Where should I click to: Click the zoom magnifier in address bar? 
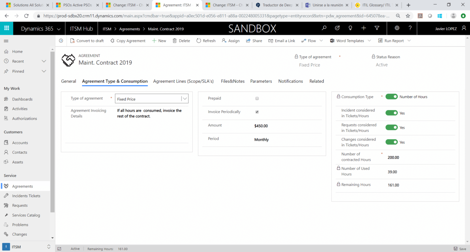[x=398, y=16]
